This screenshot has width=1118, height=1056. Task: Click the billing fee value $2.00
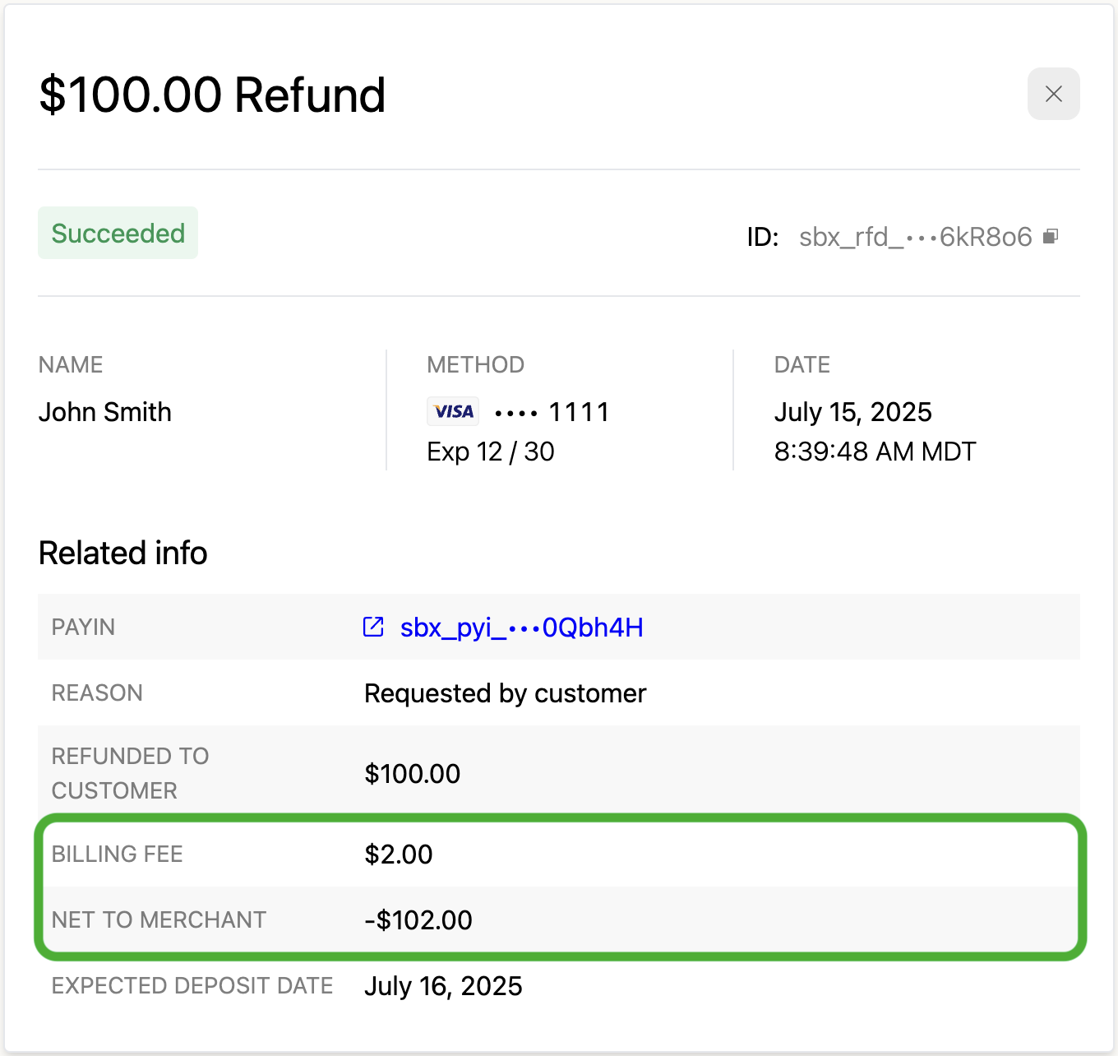(399, 855)
